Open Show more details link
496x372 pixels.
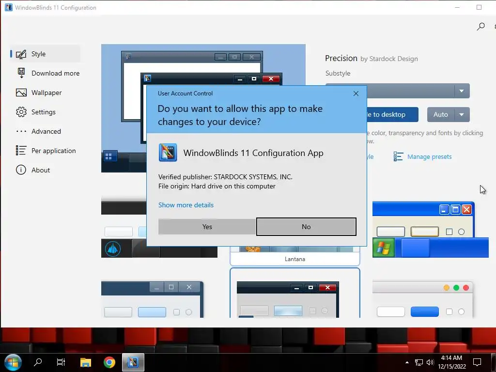coord(186,205)
